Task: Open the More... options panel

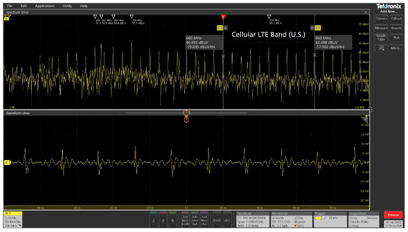Action: click(x=396, y=48)
